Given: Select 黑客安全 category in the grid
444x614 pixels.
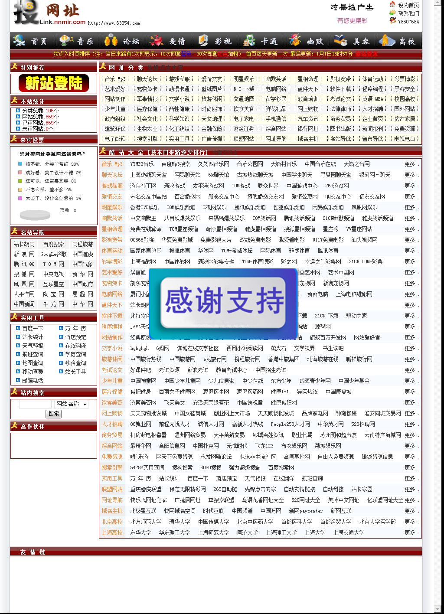Looking at the screenshot, I should (x=405, y=89).
